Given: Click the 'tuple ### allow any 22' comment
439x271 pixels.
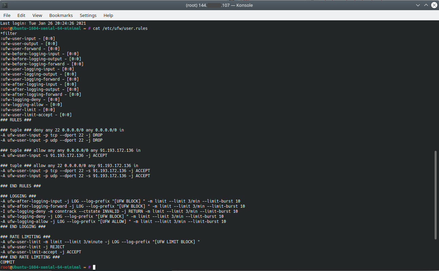Looking at the screenshot, I should pos(69,166).
